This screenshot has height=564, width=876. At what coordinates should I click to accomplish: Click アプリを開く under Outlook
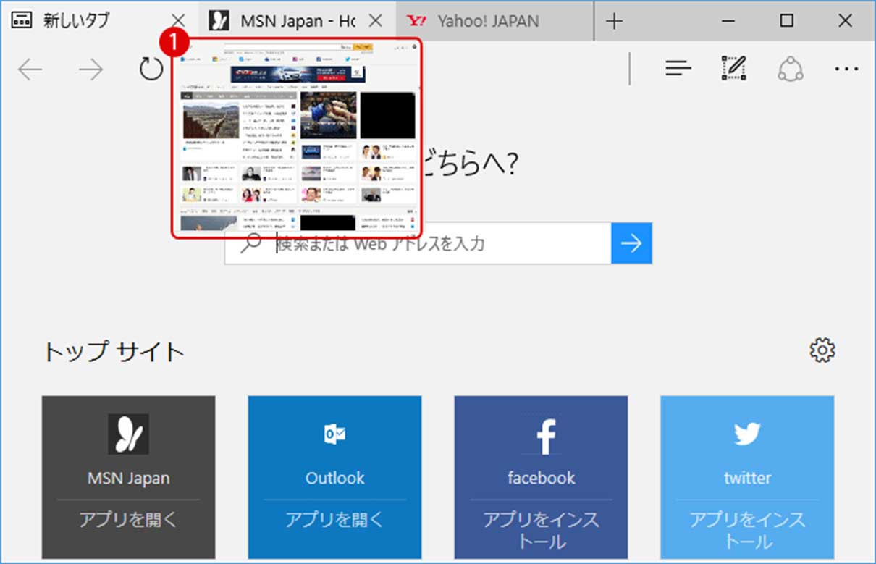tap(334, 520)
